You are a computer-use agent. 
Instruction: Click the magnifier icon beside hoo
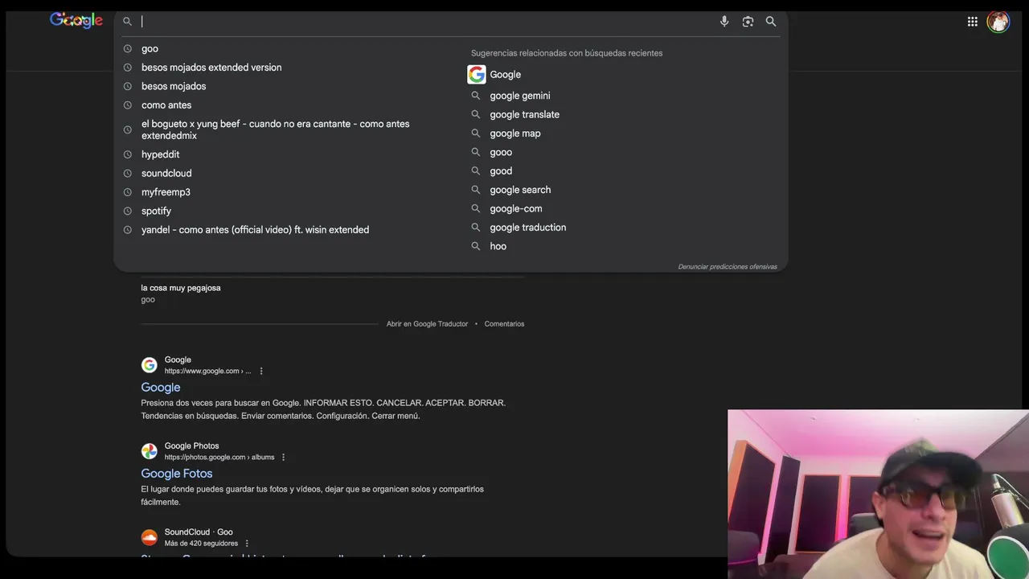(x=475, y=246)
